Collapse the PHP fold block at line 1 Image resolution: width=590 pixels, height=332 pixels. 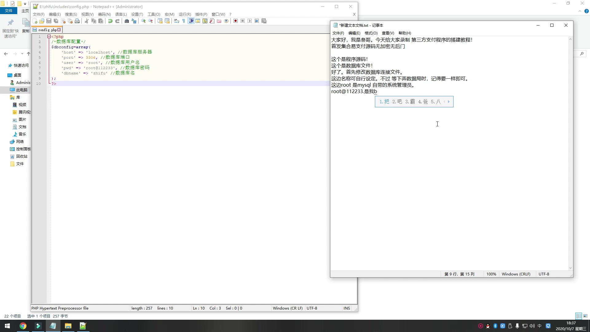pos(49,37)
